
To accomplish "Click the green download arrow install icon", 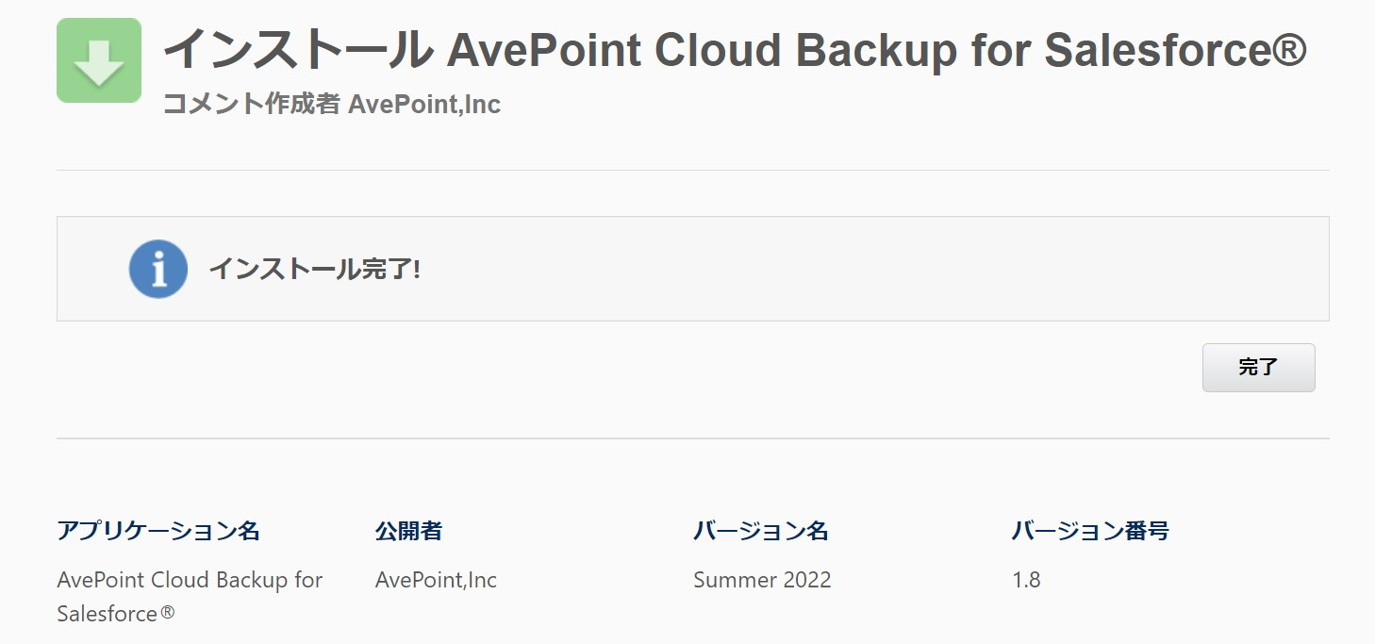I will coord(99,60).
